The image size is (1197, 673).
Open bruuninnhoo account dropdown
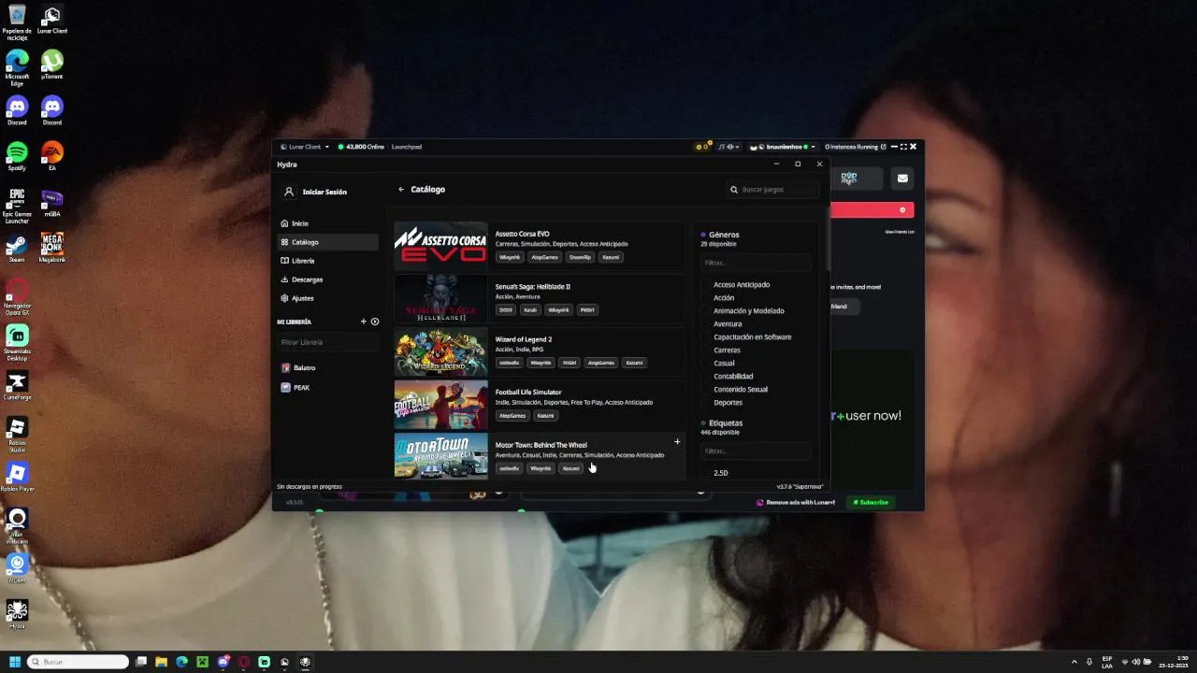(x=783, y=147)
